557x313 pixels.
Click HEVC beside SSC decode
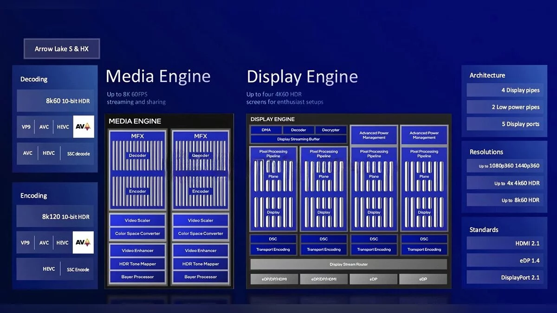click(x=49, y=153)
